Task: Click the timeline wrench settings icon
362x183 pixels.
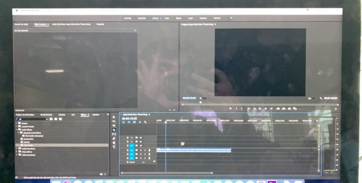Action: 145,122
